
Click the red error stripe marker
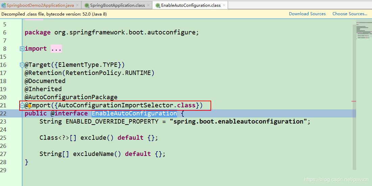click(x=354, y=101)
